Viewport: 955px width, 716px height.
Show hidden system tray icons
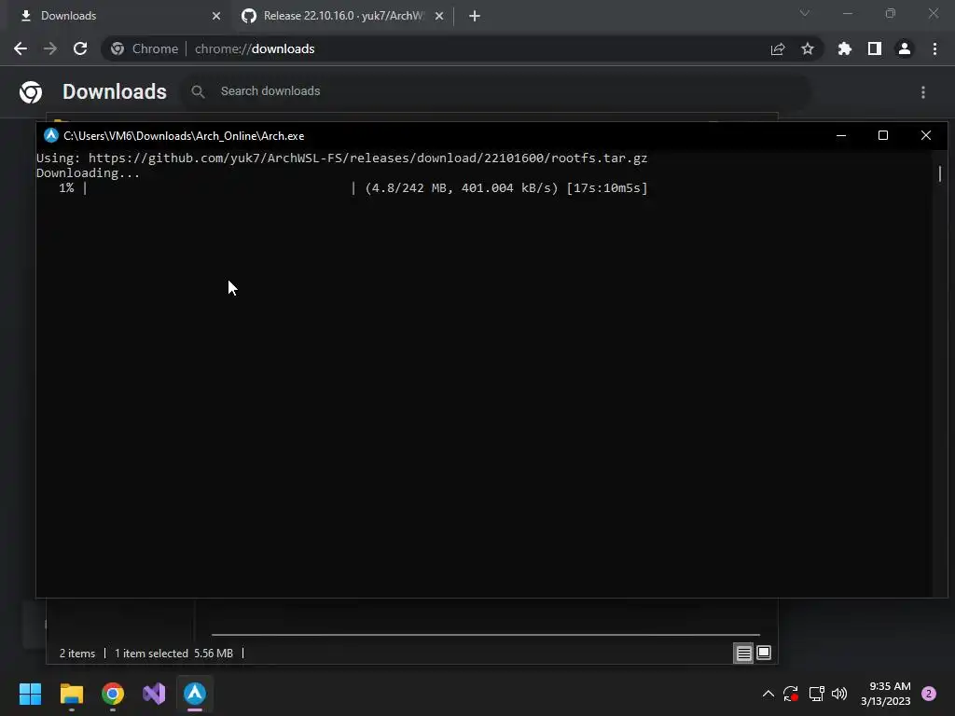768,694
